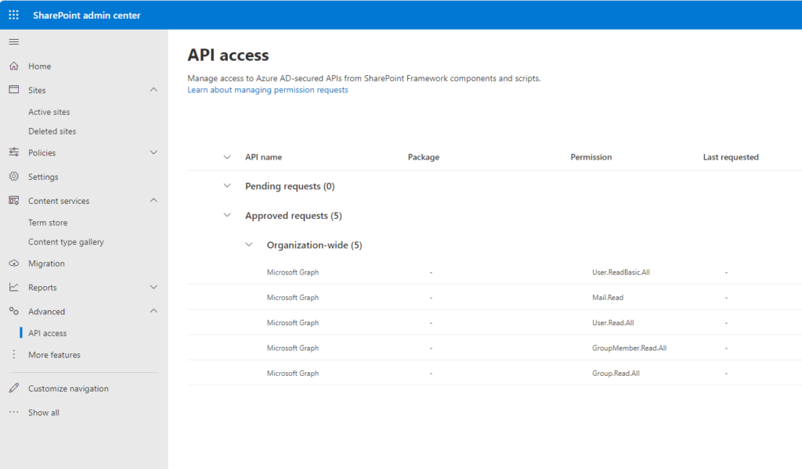Viewport: 802px width, 469px height.
Task: Open Term store under Content services
Action: coord(48,223)
